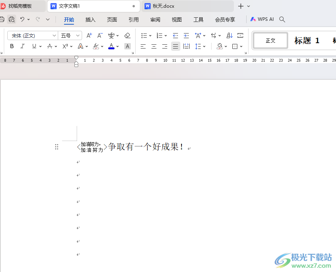
Task: Toggle justify alignment
Action: 175,46
